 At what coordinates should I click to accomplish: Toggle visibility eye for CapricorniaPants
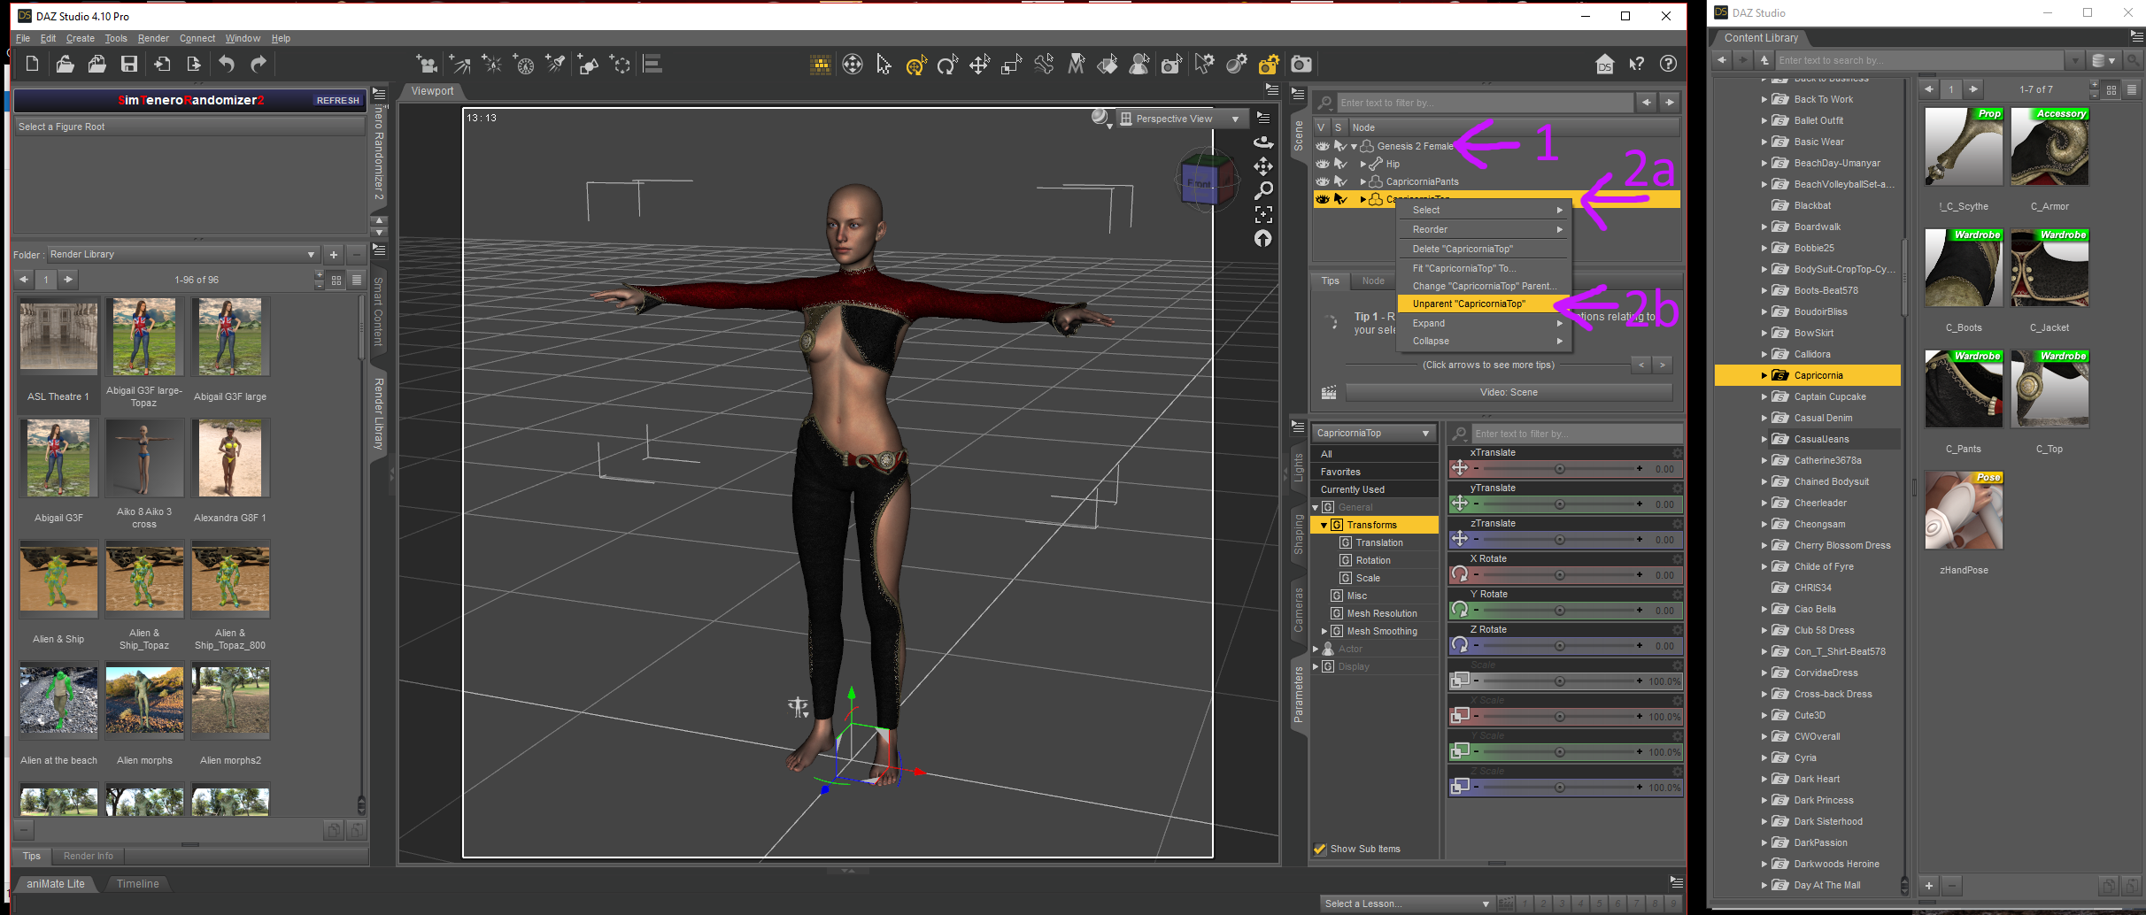pyautogui.click(x=1323, y=181)
